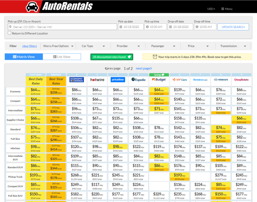Select Budget Economy $64/day highlighted rate
This screenshot has height=202, width=257.
(159, 91)
